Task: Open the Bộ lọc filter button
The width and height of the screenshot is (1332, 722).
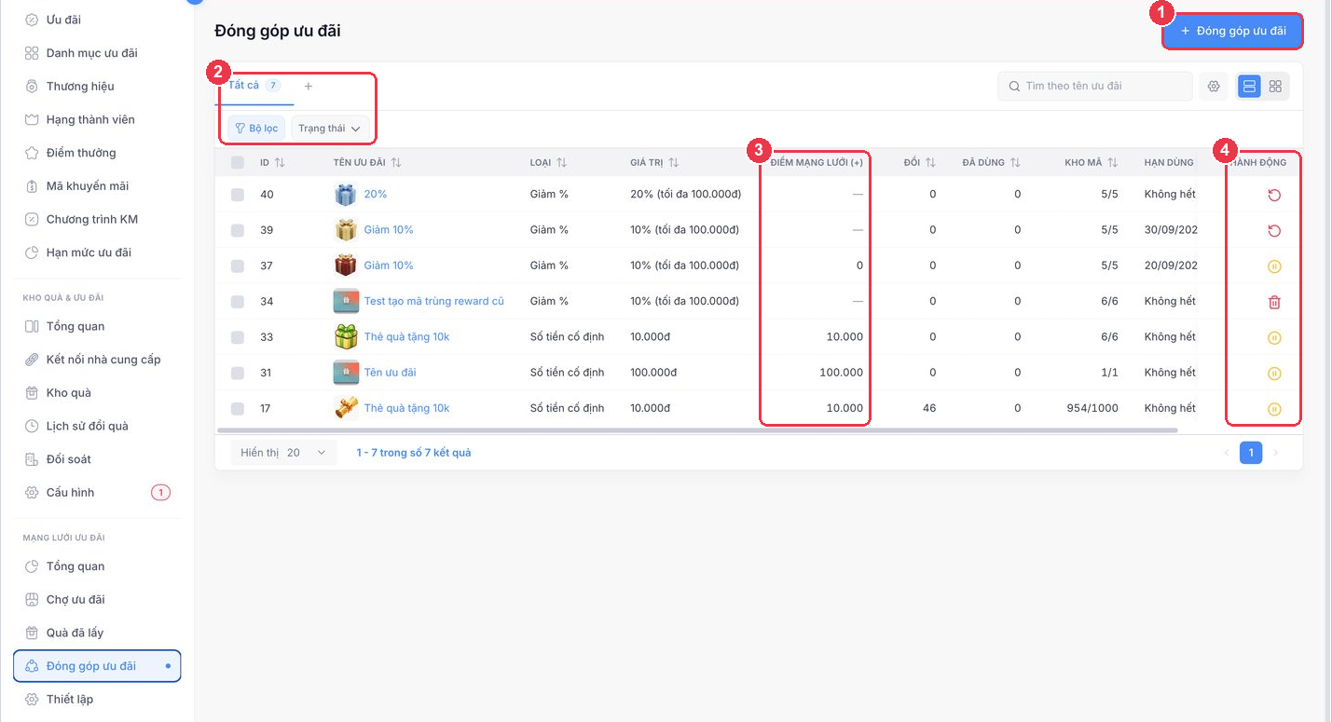Action: click(256, 129)
